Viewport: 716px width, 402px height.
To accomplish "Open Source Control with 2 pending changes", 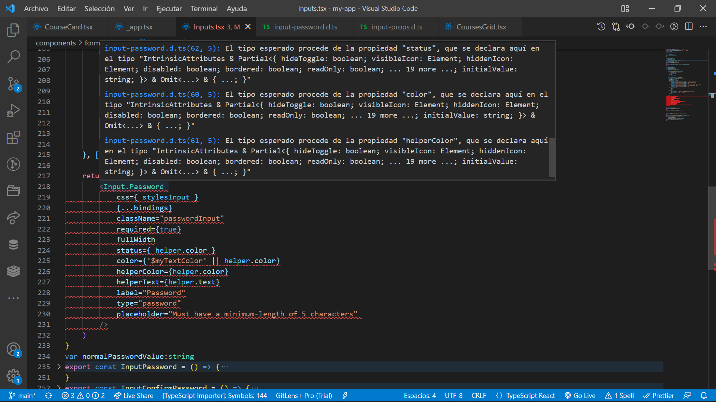I will click(13, 84).
